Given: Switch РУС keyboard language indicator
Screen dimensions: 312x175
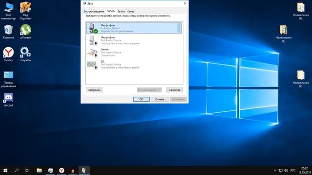Looking at the screenshot, I should pos(292,171).
